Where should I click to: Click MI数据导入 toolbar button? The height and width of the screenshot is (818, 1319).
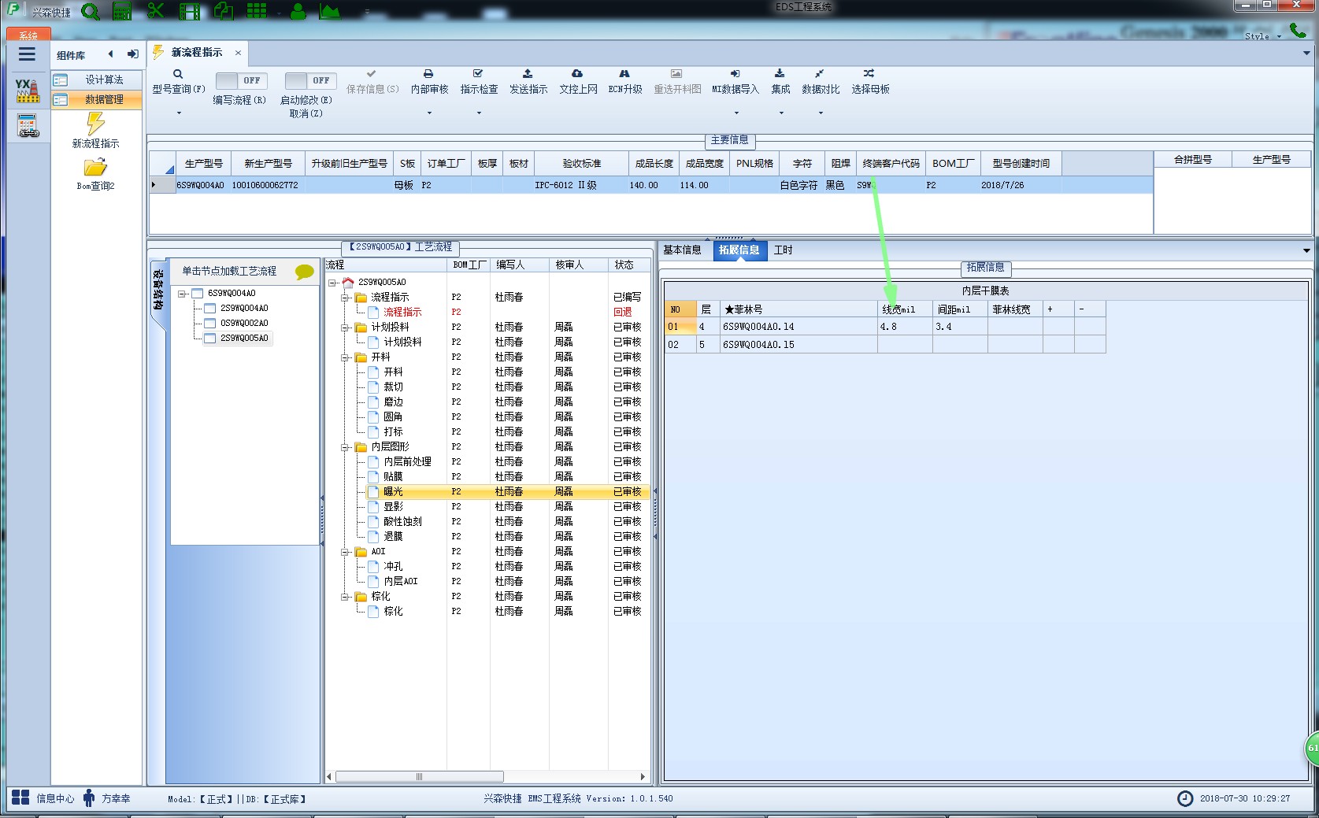(735, 81)
